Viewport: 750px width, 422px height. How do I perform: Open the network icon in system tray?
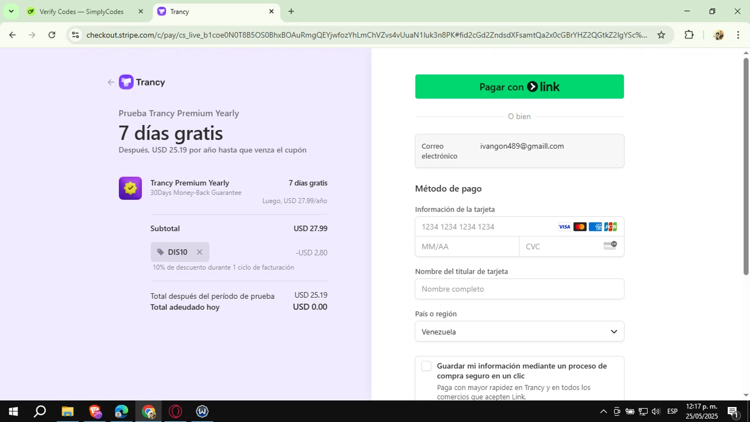click(x=643, y=411)
